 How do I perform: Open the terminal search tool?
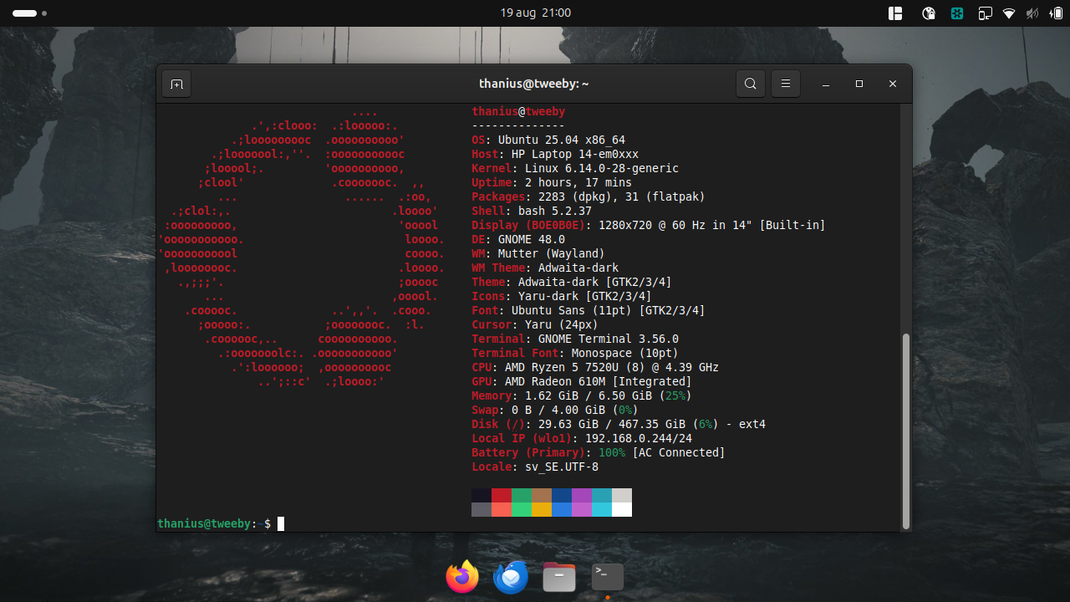tap(751, 84)
